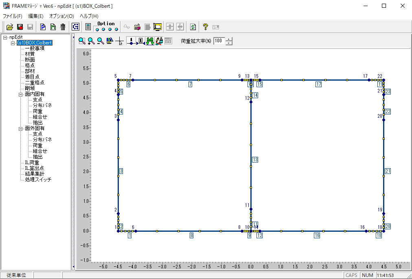Select 処理スイッチ in the tree
Screen dimensions: 412x279
point(38,180)
